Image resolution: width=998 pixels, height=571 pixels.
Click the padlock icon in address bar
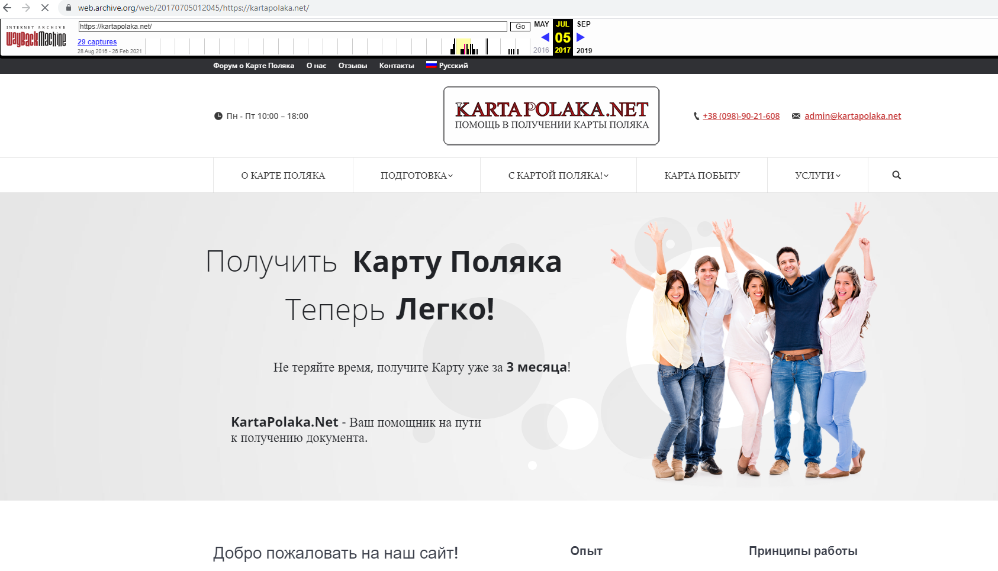[x=69, y=8]
